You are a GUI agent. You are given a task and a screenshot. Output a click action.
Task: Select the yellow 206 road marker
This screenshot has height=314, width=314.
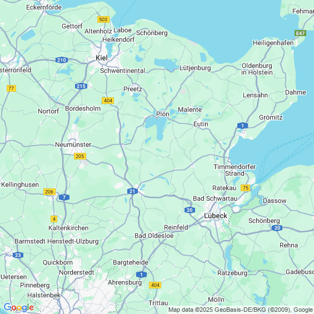click(x=49, y=192)
